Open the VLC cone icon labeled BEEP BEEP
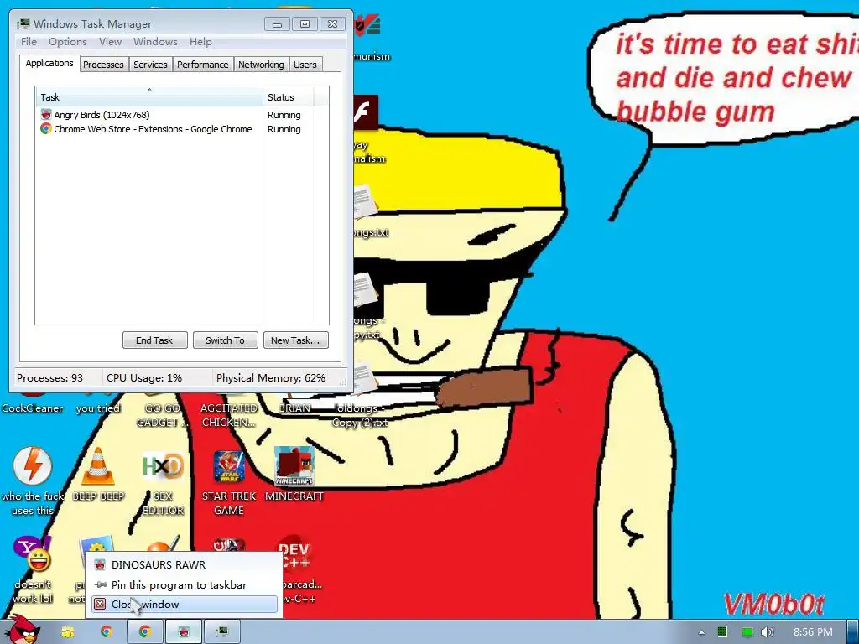Viewport: 859px width, 644px height. (98, 466)
